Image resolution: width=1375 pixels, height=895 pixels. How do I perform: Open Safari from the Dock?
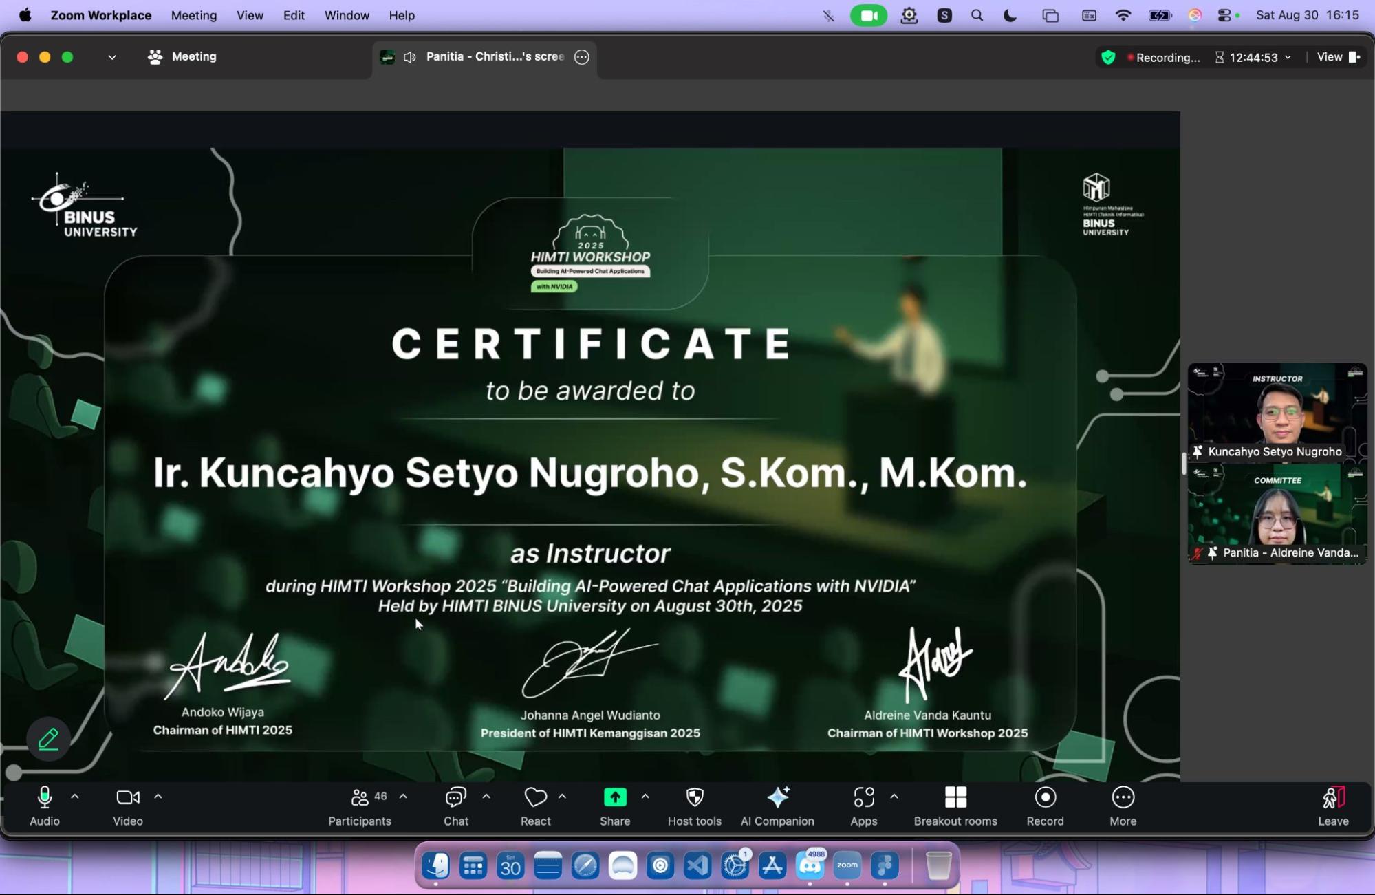(x=585, y=865)
